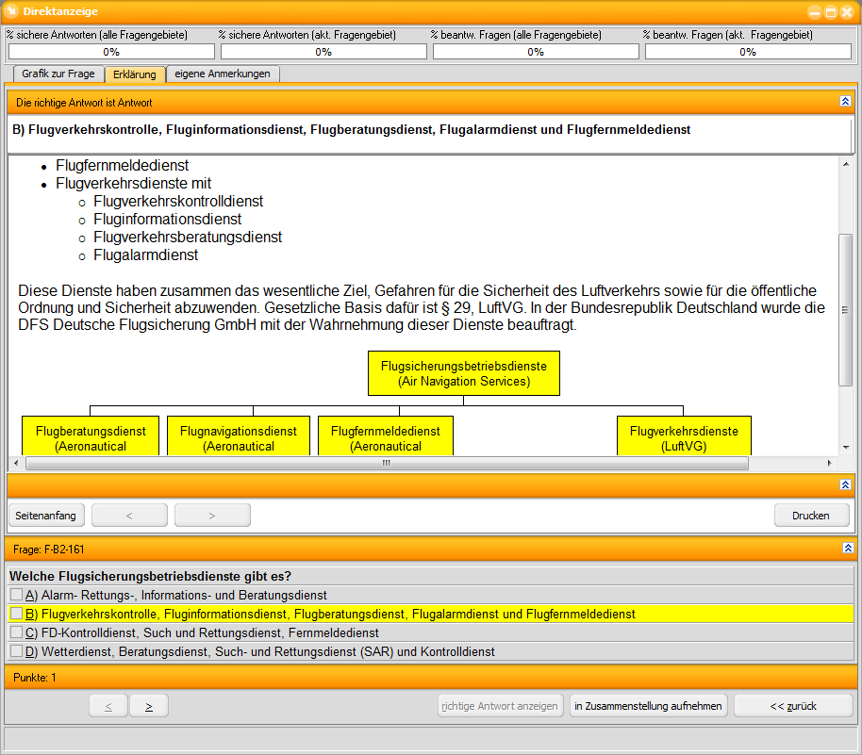Image resolution: width=862 pixels, height=755 pixels.
Task: Click the 'Flugverkehrsdienste (LuftVG)' diagram box
Action: click(x=684, y=435)
